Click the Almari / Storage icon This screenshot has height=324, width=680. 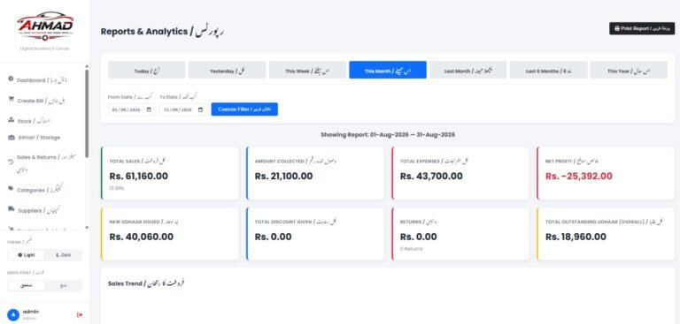(12, 138)
